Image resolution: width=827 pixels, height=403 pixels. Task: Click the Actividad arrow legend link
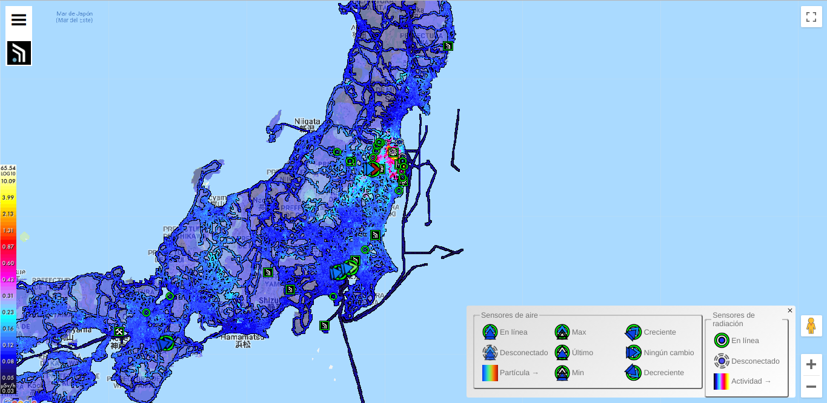coord(751,381)
